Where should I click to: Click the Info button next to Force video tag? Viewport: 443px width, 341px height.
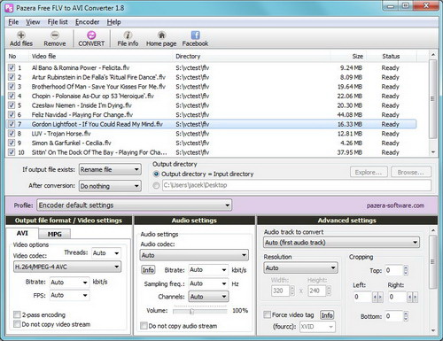(327, 315)
